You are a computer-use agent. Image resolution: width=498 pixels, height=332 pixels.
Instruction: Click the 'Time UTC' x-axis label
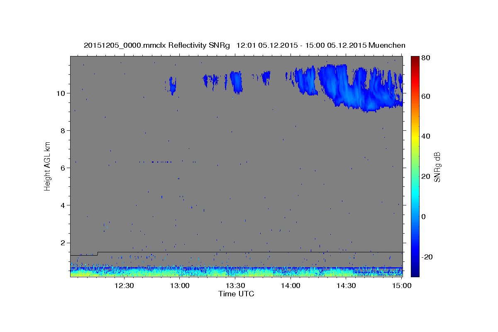coord(236,294)
